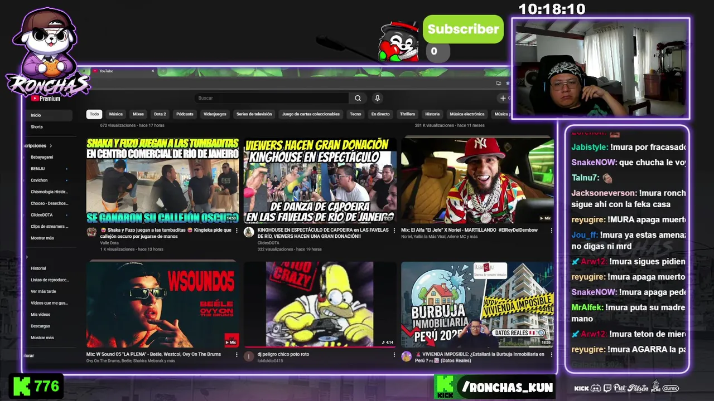Play Shaka y Fuzo tumbaditas thumbnail
714x401 pixels.
163,180
